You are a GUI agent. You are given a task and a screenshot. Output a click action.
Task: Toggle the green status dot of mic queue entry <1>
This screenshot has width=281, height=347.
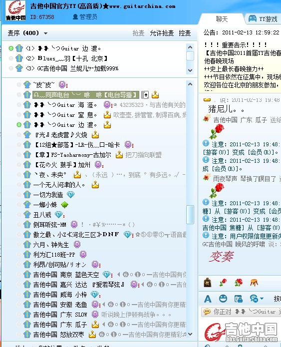click(x=11, y=48)
